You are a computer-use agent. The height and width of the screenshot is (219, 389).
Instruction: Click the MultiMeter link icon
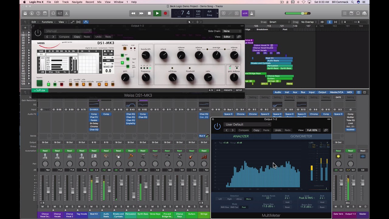point(326,130)
